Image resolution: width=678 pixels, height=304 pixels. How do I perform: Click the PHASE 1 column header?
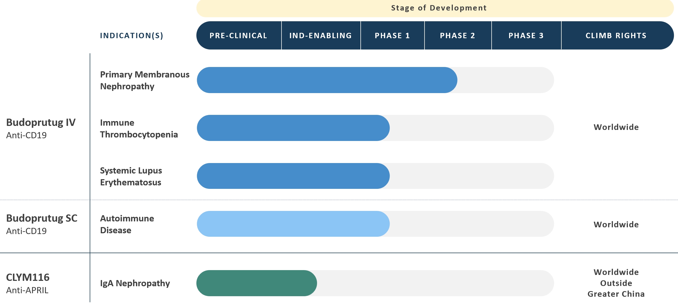(x=392, y=36)
